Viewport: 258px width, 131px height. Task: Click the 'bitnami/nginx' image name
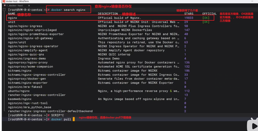[20, 71]
